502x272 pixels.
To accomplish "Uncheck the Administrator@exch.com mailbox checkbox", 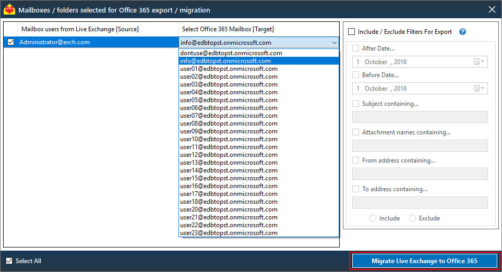I will point(10,42).
